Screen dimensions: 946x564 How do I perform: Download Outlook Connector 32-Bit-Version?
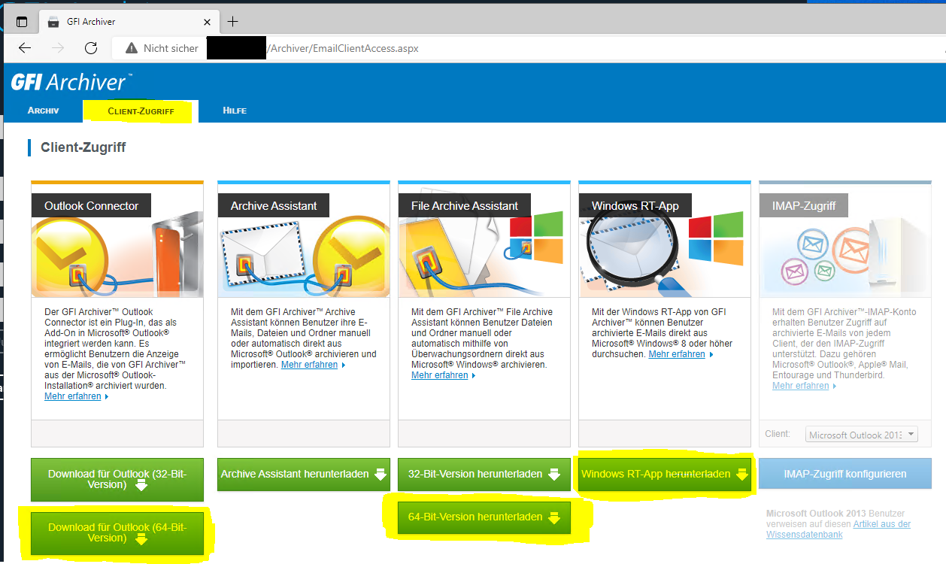(x=117, y=480)
